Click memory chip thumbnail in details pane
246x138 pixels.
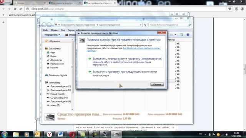pos(50,117)
